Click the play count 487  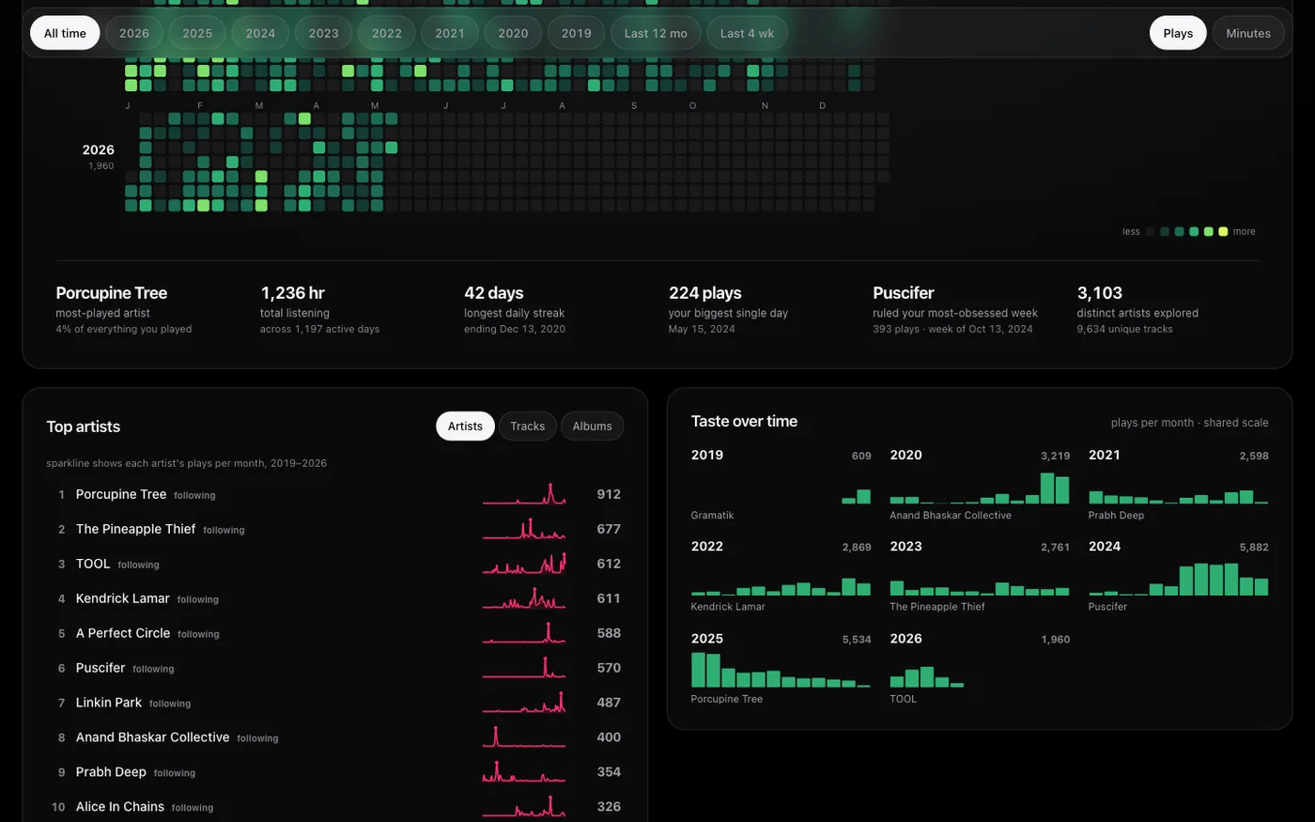(x=609, y=703)
